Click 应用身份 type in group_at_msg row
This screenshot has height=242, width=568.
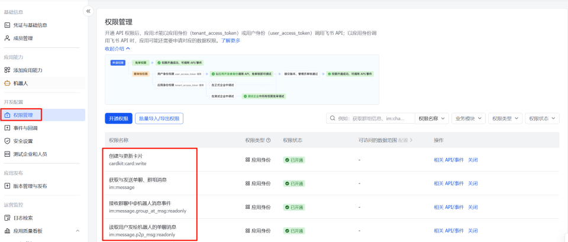(x=258, y=207)
